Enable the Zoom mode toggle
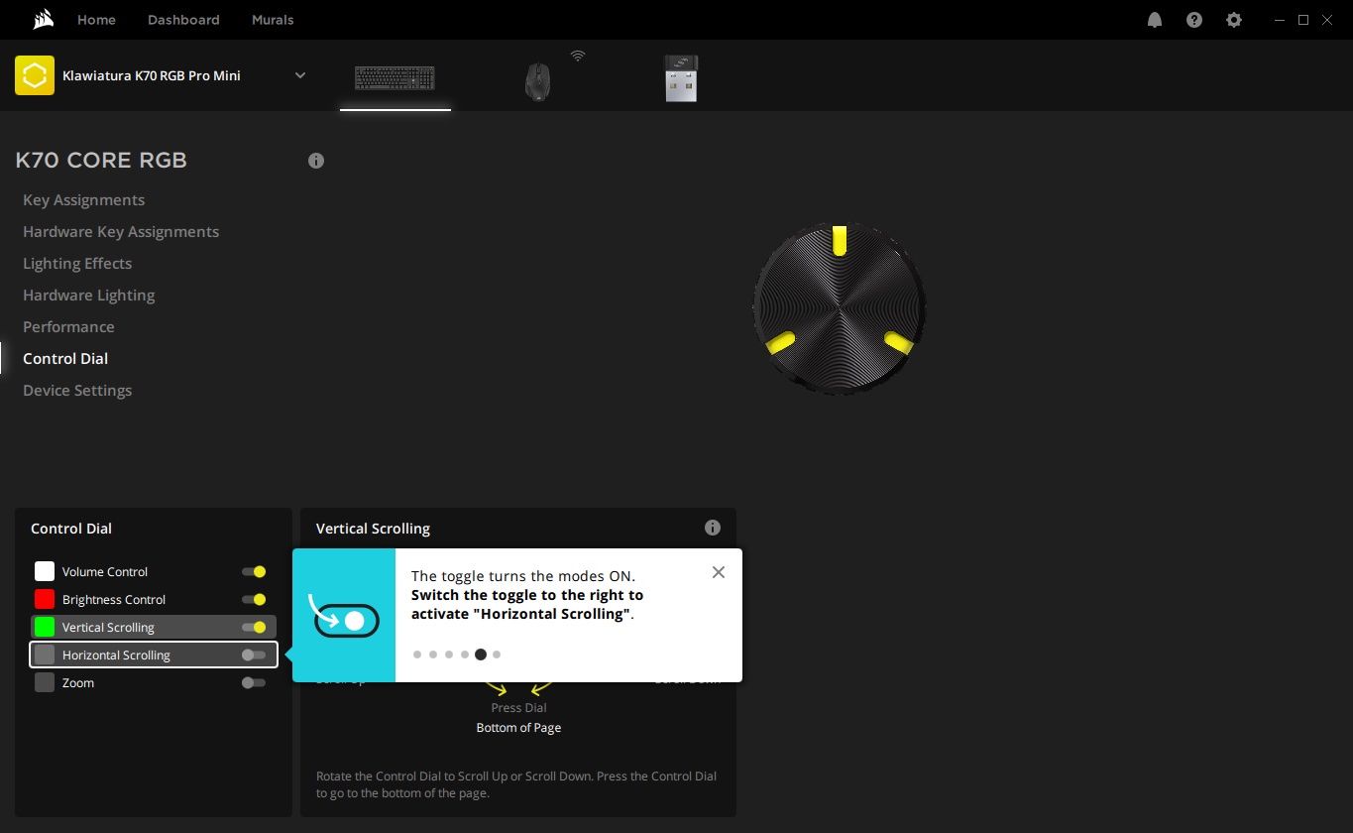Image resolution: width=1353 pixels, height=833 pixels. 254,683
